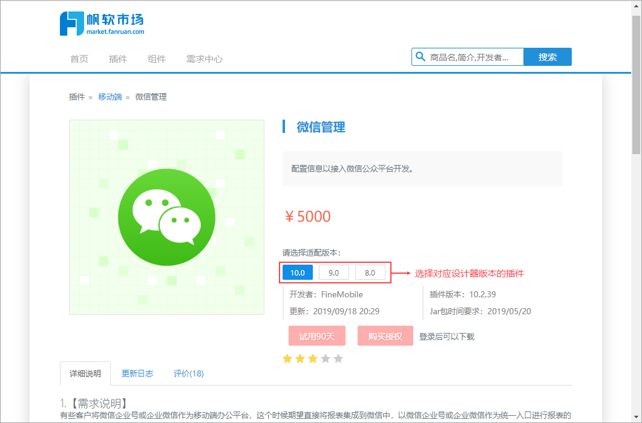Click the 微信管理 breadcrumb text

tap(151, 97)
